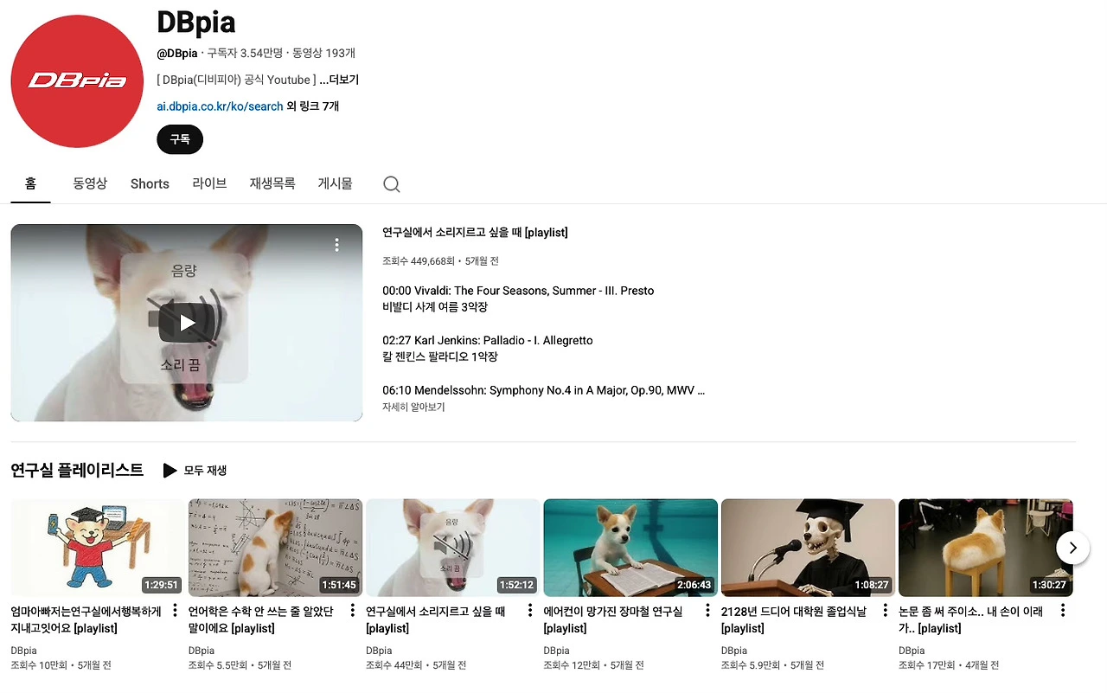This screenshot has height=693, width=1107.
Task: Click the 구독 subscribe button
Action: click(x=180, y=139)
